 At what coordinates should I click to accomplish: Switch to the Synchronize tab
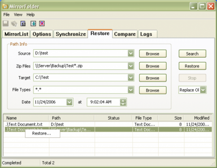click(x=71, y=34)
